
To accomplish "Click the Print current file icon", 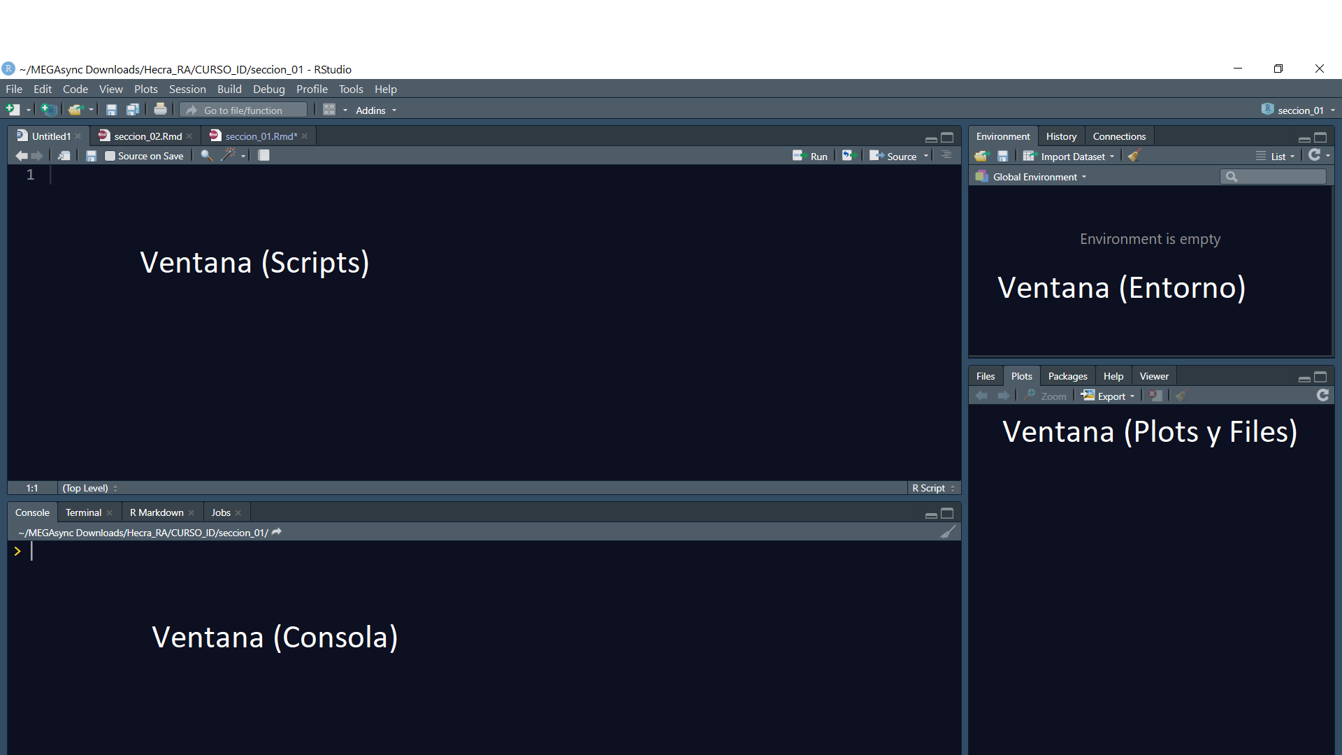I will coord(160,110).
